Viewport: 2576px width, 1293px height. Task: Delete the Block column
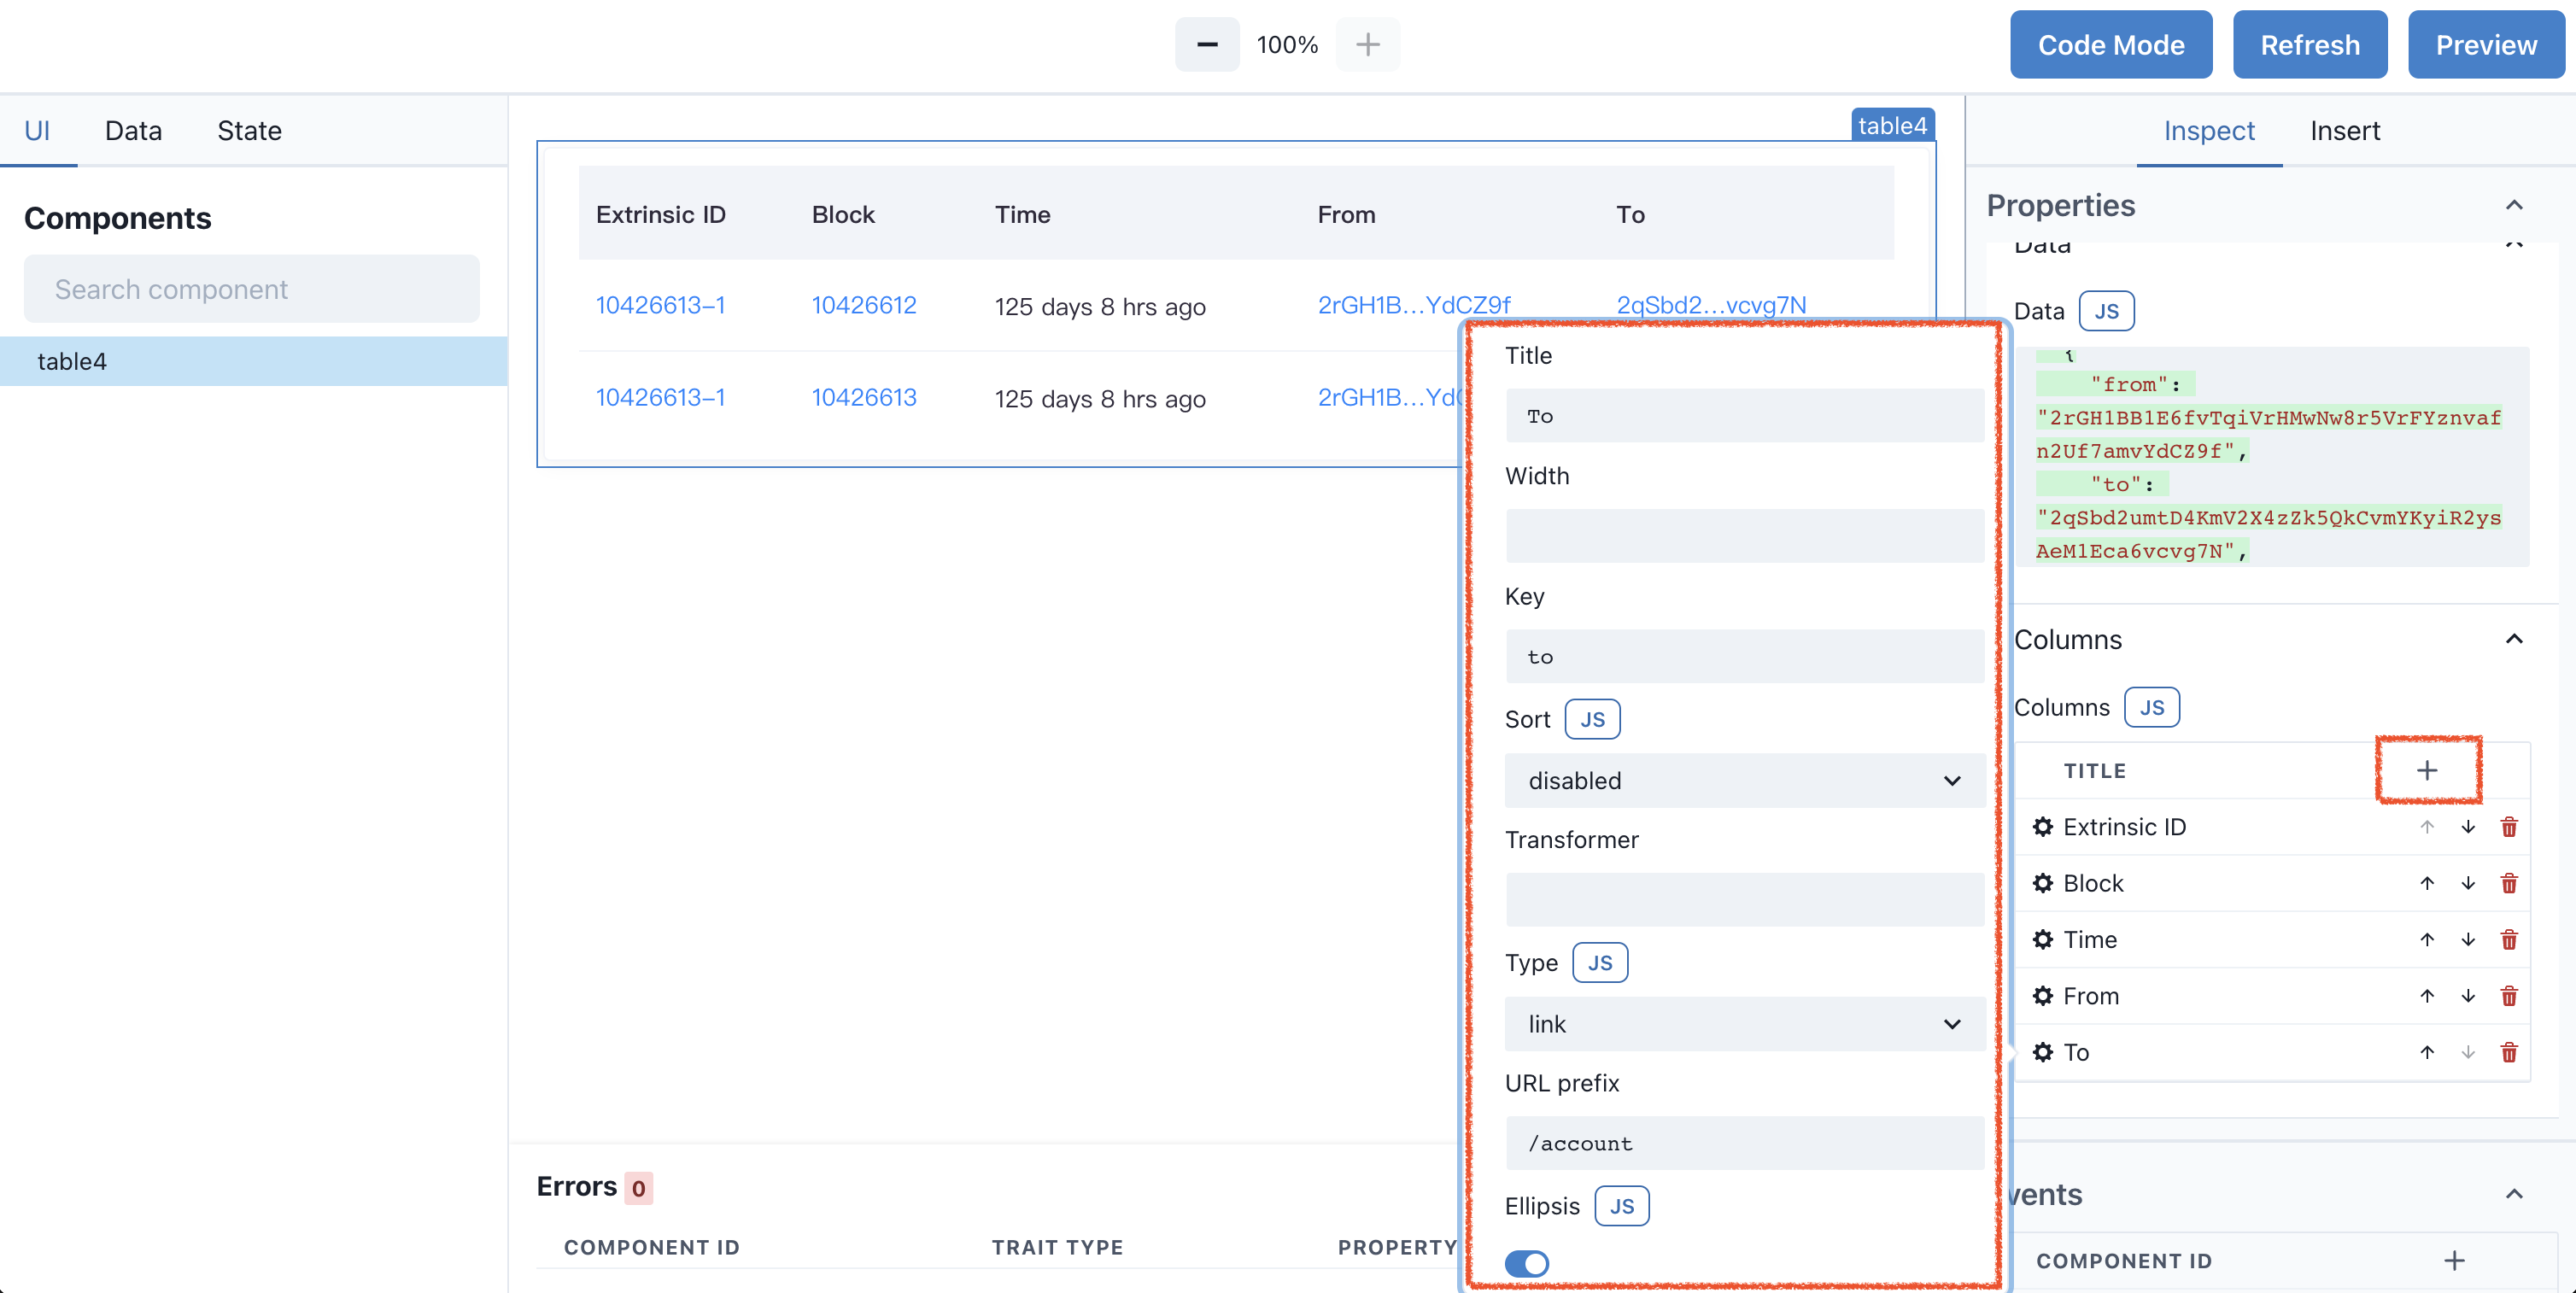[2509, 883]
